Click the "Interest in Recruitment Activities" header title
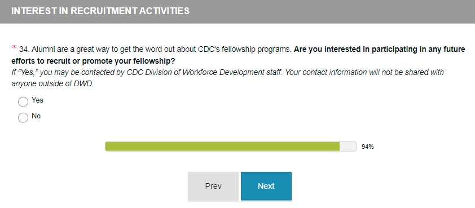Screen dimensions: 475x208 [100, 11]
